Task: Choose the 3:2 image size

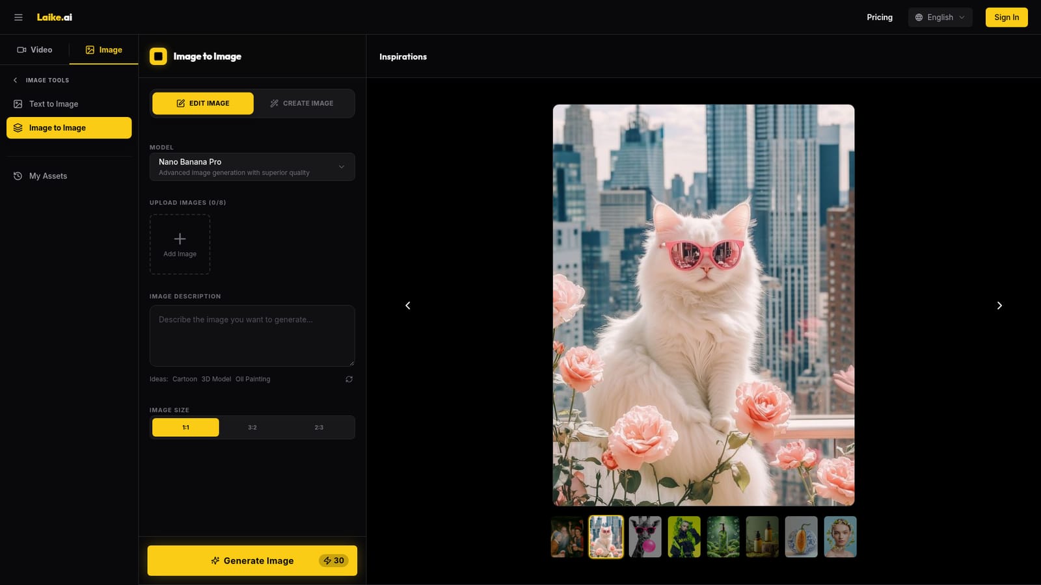Action: (x=252, y=428)
